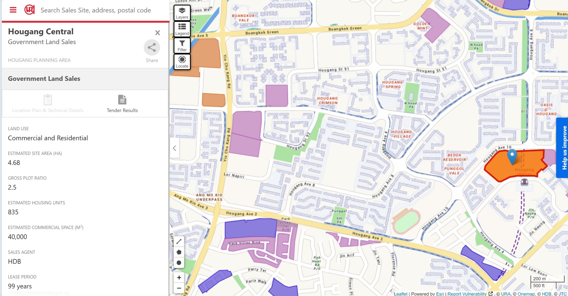The image size is (568, 296).
Task: Click the orange parcel near Ang Mo Kio Ave 5
Action: pyautogui.click(x=206, y=53)
